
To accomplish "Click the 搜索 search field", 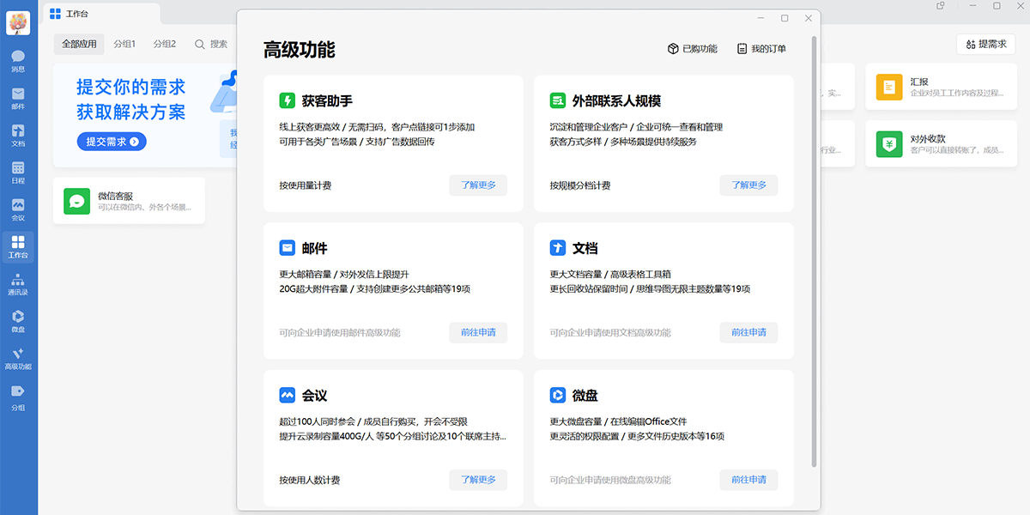I will (211, 44).
